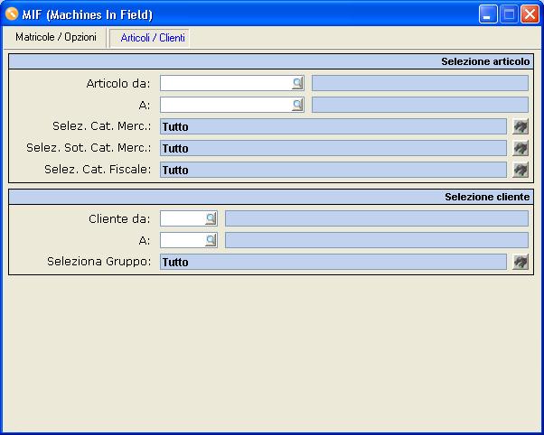Image resolution: width=544 pixels, height=435 pixels.
Task: Open lookup icon for article 'A' field
Action: click(x=297, y=105)
